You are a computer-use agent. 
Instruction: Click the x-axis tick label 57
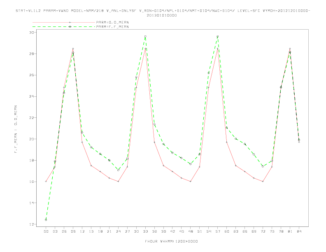click(x=218, y=231)
